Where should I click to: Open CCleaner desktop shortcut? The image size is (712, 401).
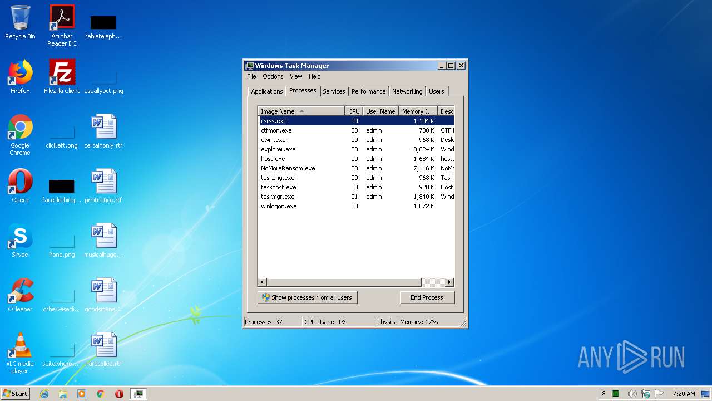[x=20, y=295]
